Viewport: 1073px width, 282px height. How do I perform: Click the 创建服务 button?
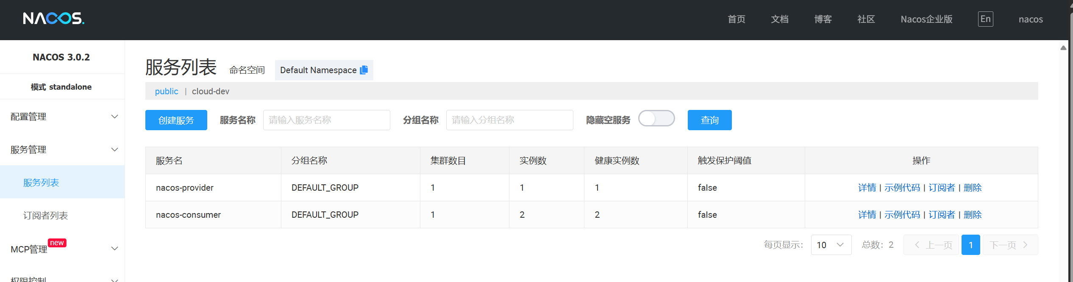tap(176, 120)
